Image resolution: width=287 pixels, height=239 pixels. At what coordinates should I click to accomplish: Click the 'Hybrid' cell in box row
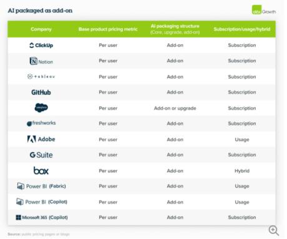(x=242, y=171)
